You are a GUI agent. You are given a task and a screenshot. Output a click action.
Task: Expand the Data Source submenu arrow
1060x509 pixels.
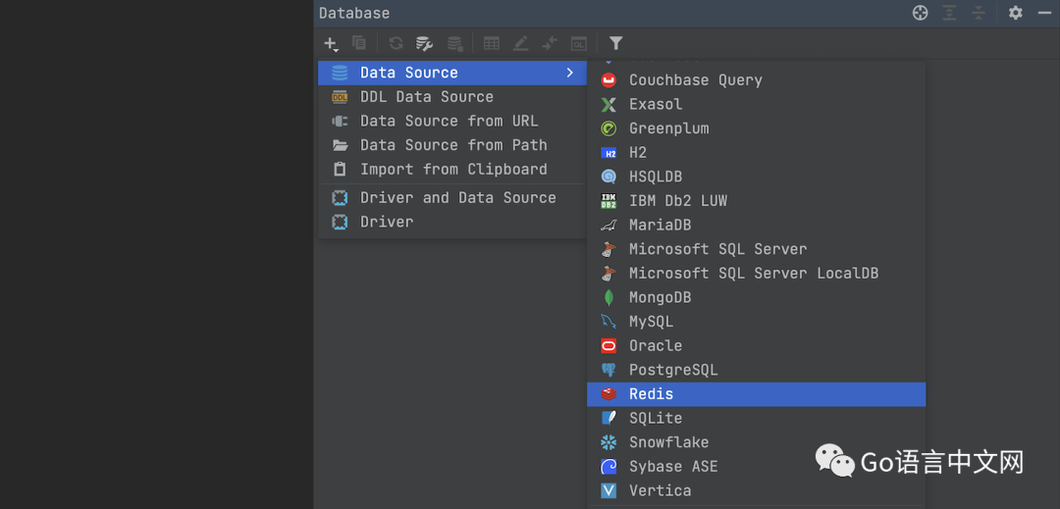pyautogui.click(x=569, y=73)
